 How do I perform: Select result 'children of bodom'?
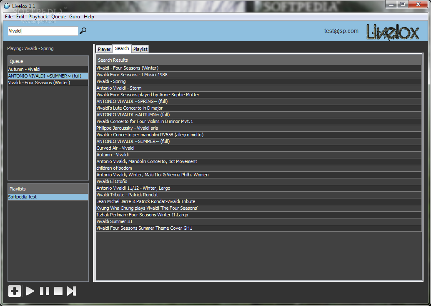[259, 168]
